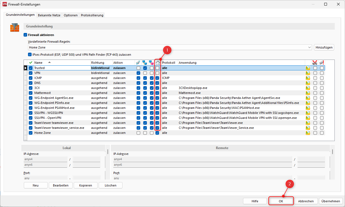Click the folder icon in the Home Zone row
The width and height of the screenshot is (345, 207).
point(308,133)
